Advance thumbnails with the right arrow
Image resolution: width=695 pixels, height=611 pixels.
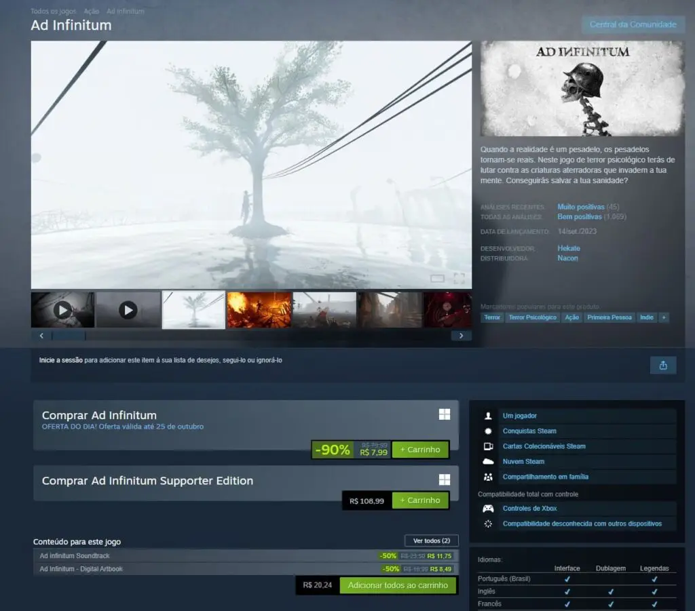pos(461,336)
